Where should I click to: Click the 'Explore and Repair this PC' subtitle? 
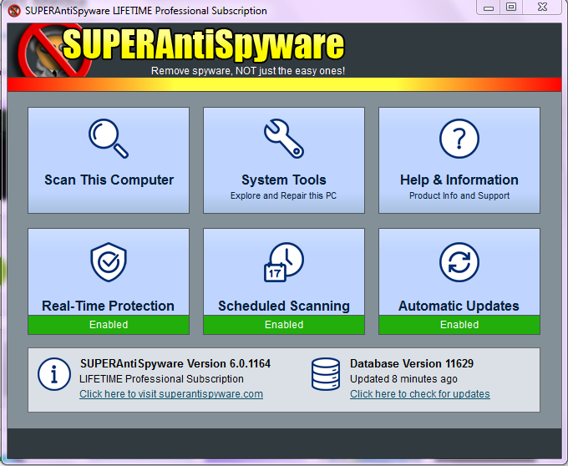(283, 195)
